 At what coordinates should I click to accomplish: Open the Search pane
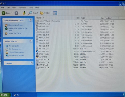coord(33,13)
